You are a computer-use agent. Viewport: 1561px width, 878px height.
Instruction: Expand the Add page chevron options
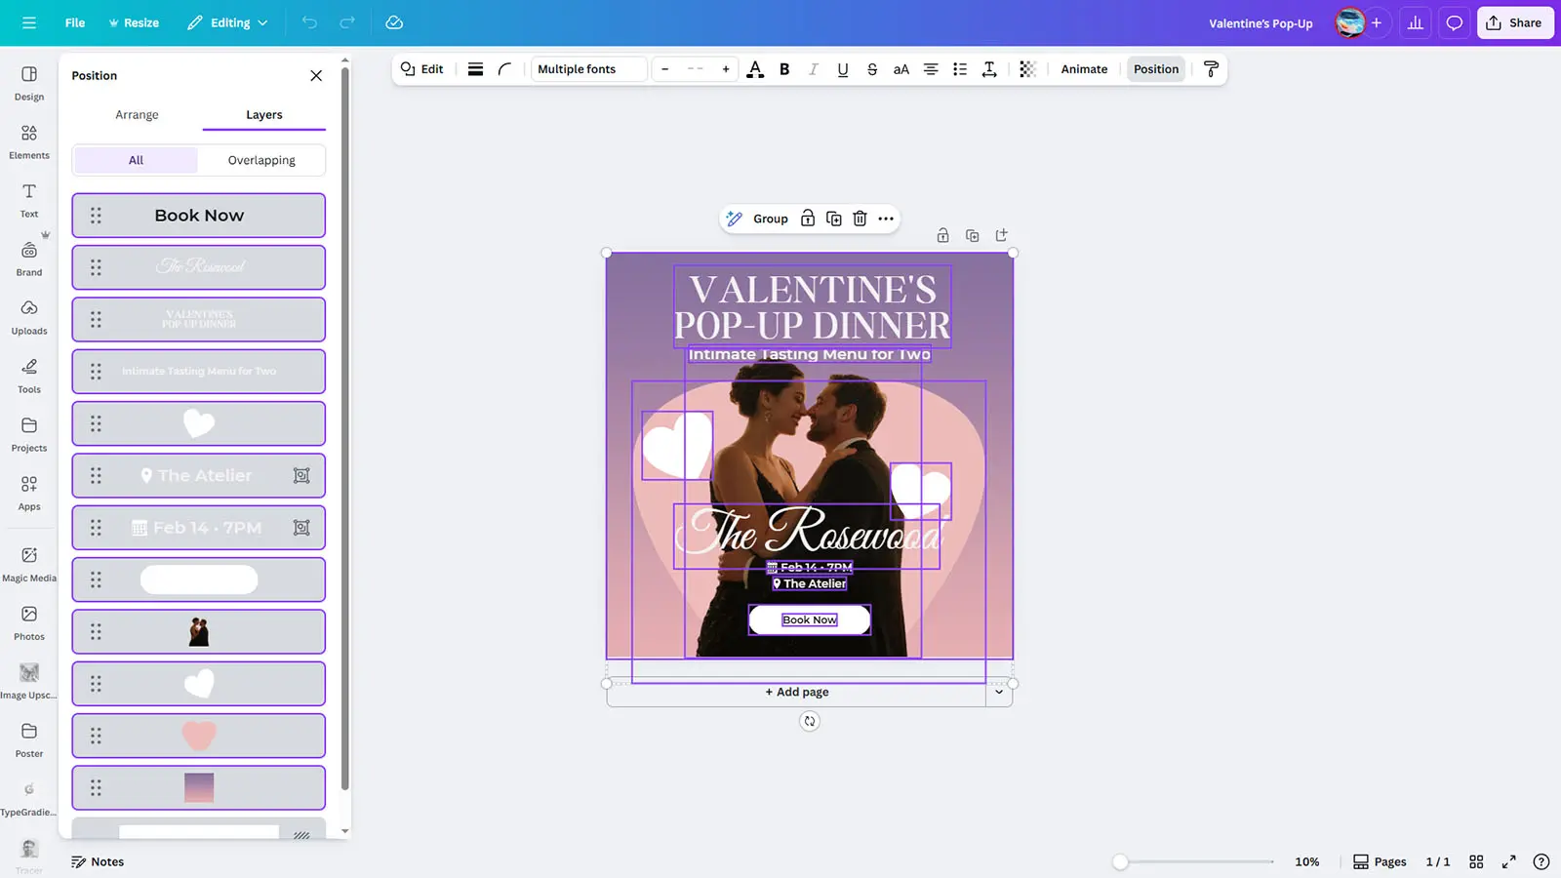(998, 692)
